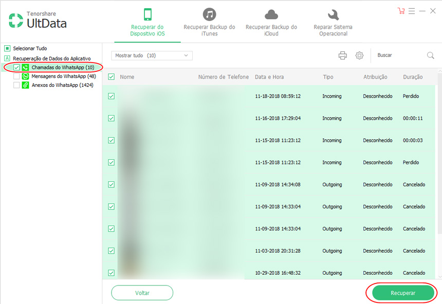Open the Mostrar tudo (10) dropdown

tap(152, 55)
